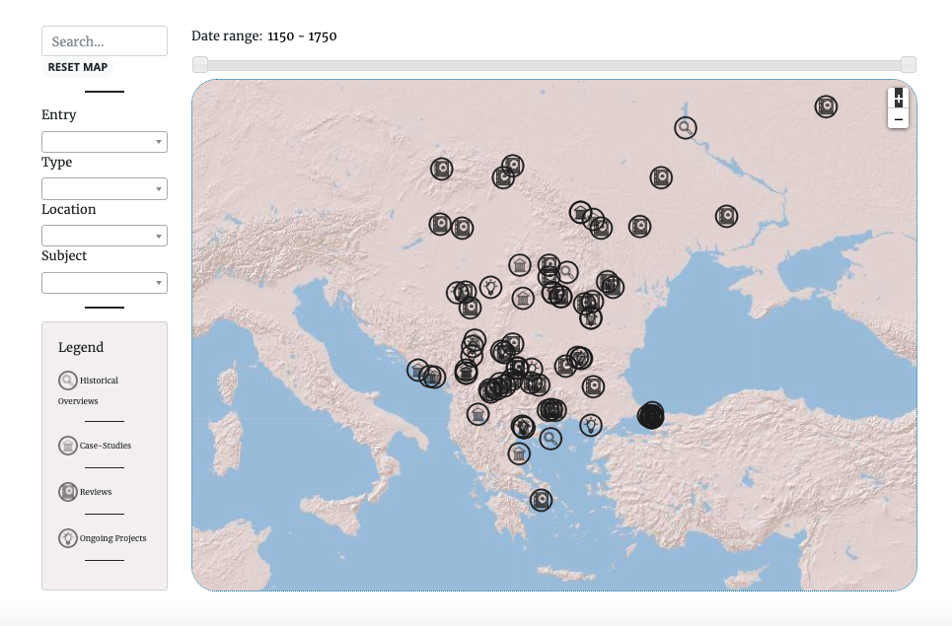Zoom in on the map

(898, 99)
